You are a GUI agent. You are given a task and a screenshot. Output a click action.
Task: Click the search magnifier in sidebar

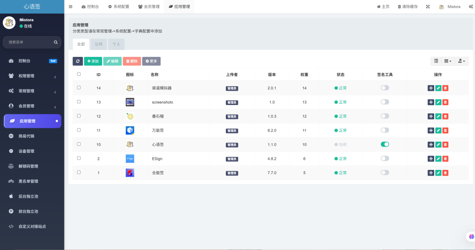point(56,42)
